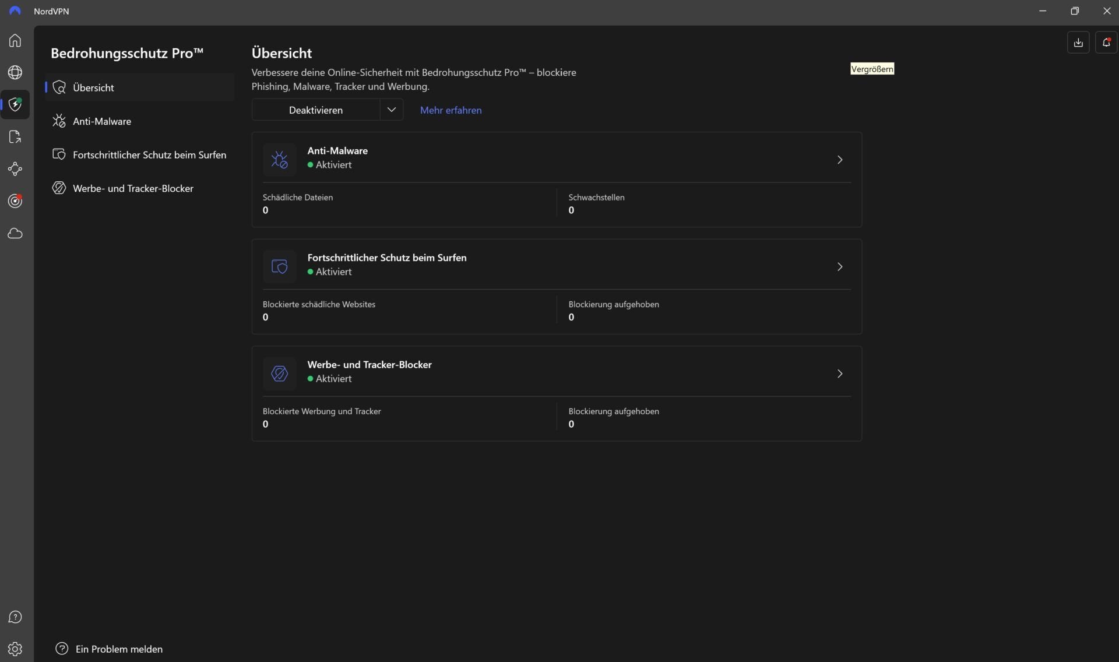Click the Blockierte Werbung und Tracker label
This screenshot has width=1119, height=662.
click(322, 411)
